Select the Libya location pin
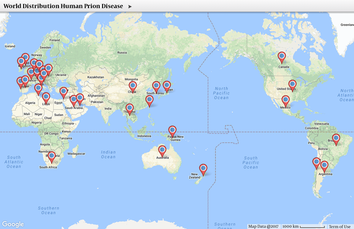This screenshot has width=354, height=229. pos(46,98)
